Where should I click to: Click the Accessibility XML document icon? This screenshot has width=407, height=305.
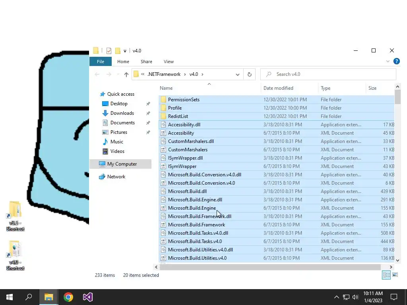click(163, 133)
